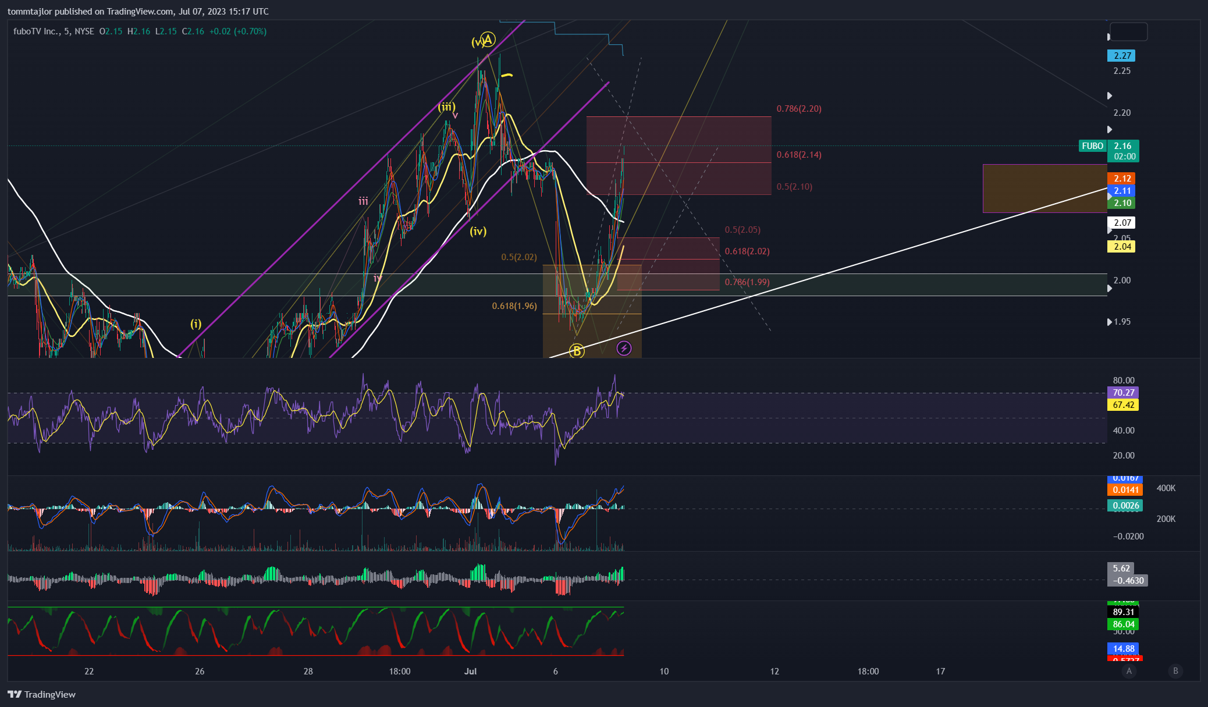The image size is (1208, 707).
Task: Click the yellow (iii) wave label
Action: coord(446,106)
